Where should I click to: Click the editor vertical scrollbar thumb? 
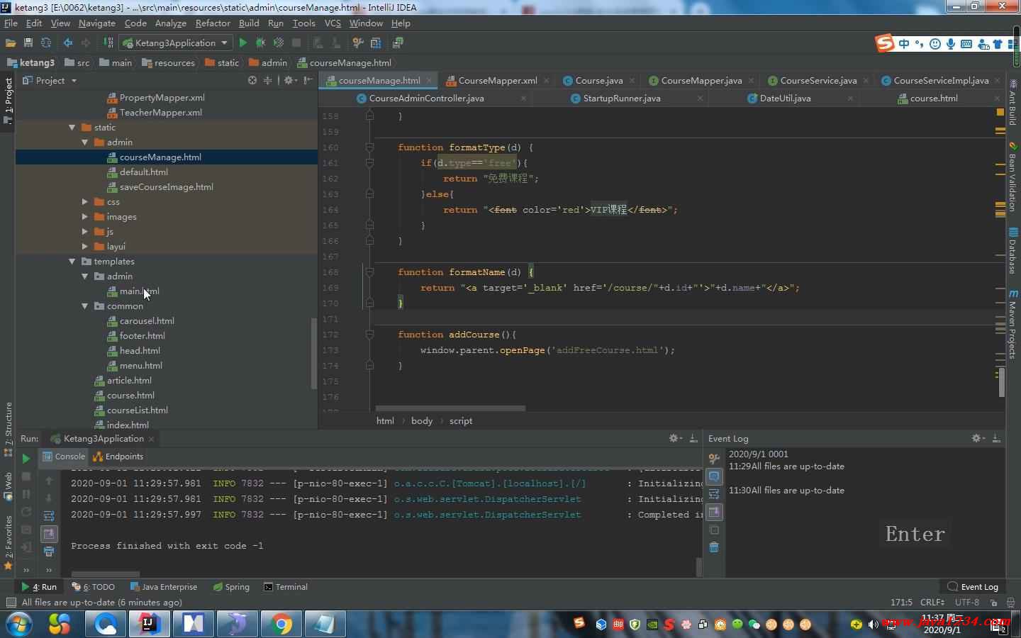tap(1001, 382)
